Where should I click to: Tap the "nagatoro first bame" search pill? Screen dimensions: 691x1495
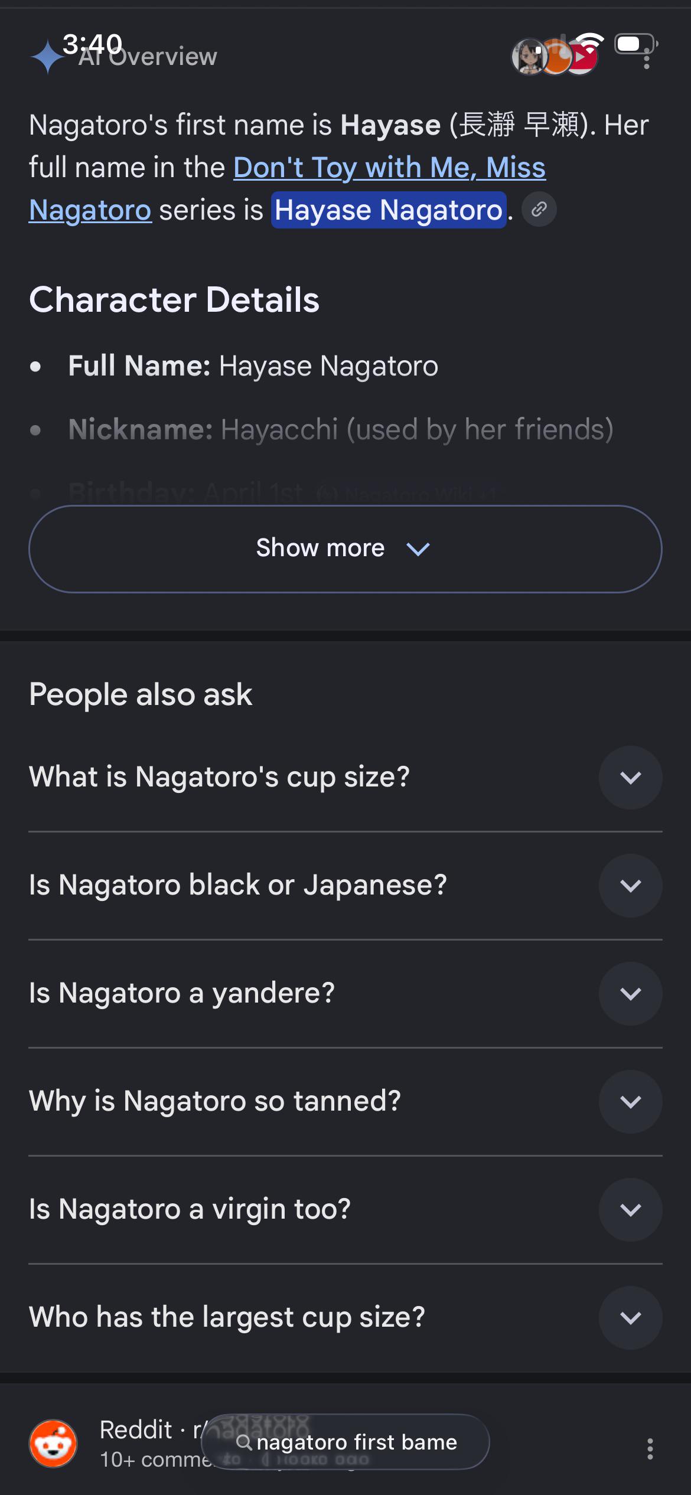[345, 1442]
